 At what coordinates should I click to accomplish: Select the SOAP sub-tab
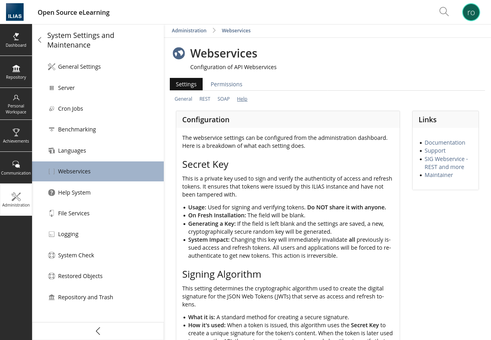coord(223,99)
